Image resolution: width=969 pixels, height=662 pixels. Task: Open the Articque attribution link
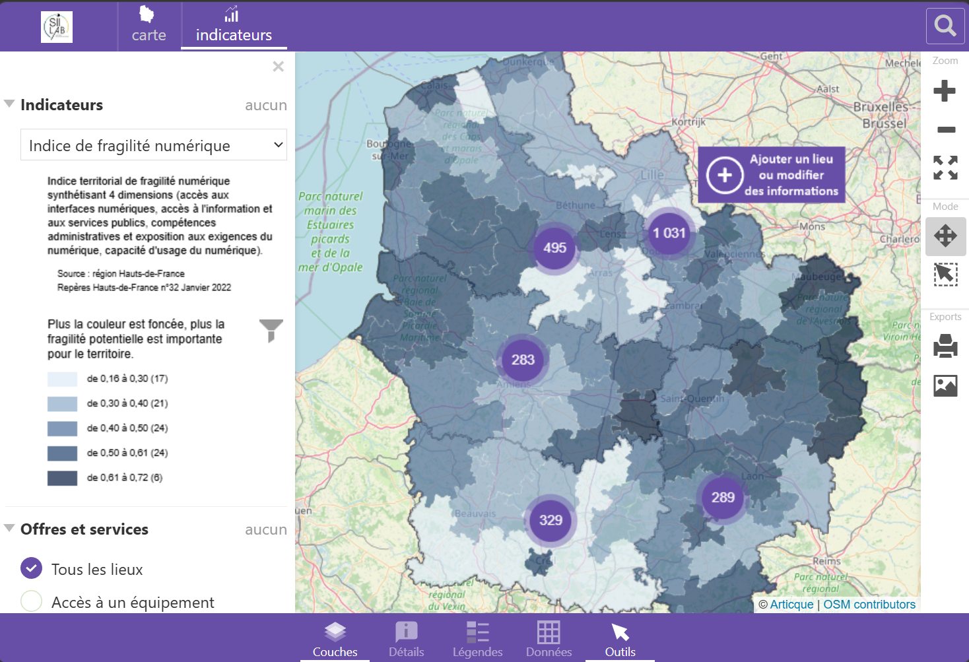(791, 605)
